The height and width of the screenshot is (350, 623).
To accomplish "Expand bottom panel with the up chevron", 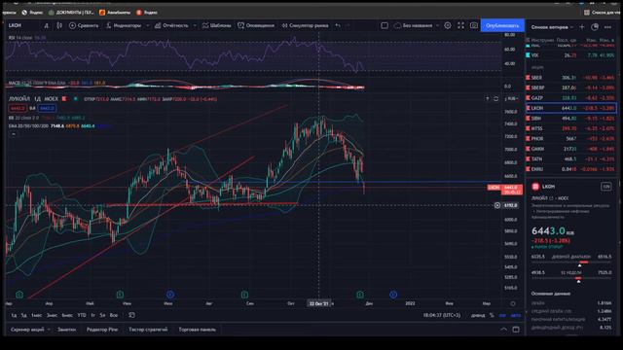I will pos(503,330).
